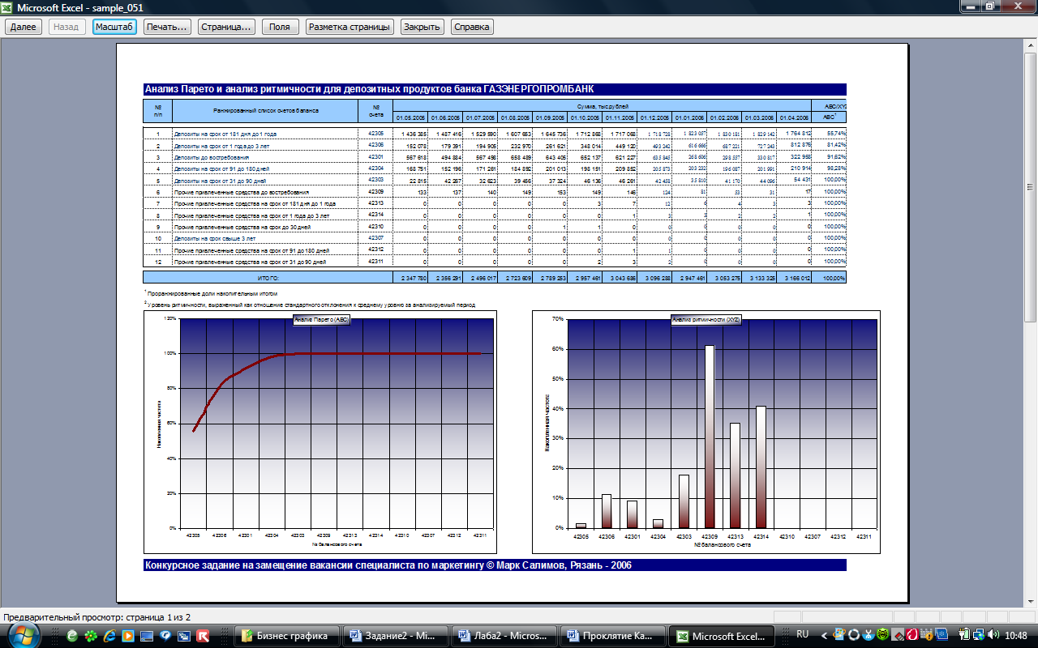
Task: Launch green 'e' browser from quick launch
Action: click(72, 636)
